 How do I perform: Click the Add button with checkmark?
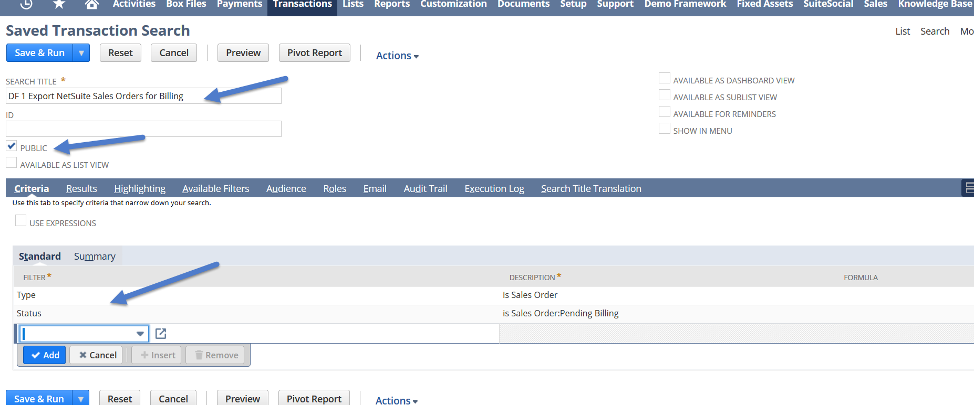tap(45, 355)
